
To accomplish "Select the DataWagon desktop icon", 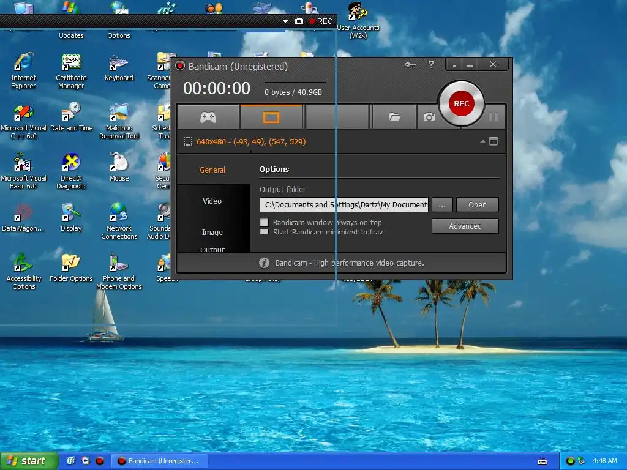I will [x=23, y=218].
